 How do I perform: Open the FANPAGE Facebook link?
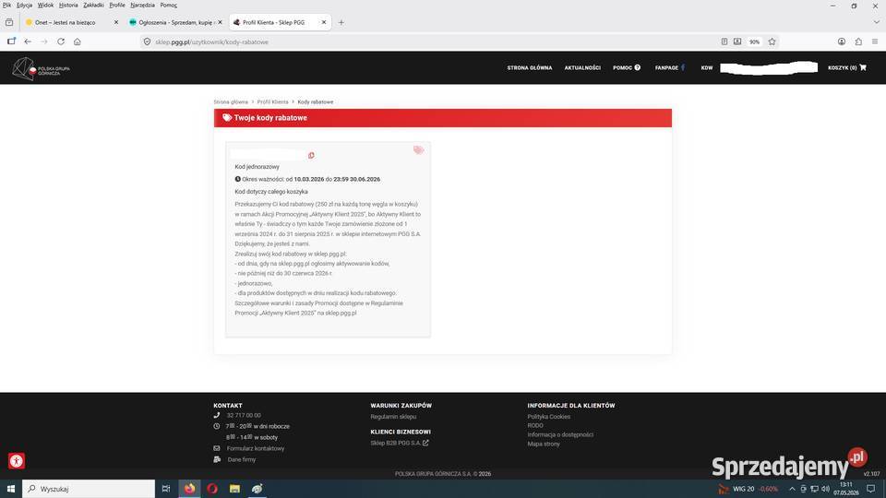click(670, 67)
